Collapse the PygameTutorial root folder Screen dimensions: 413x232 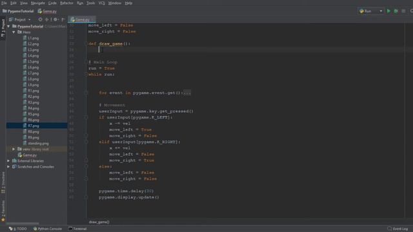pyautogui.click(x=8, y=26)
